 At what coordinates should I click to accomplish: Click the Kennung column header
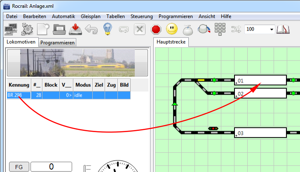19,85
